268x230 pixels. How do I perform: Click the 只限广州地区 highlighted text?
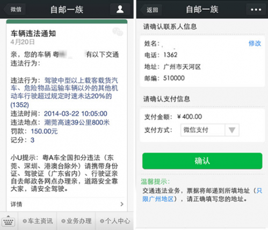click(x=202, y=195)
